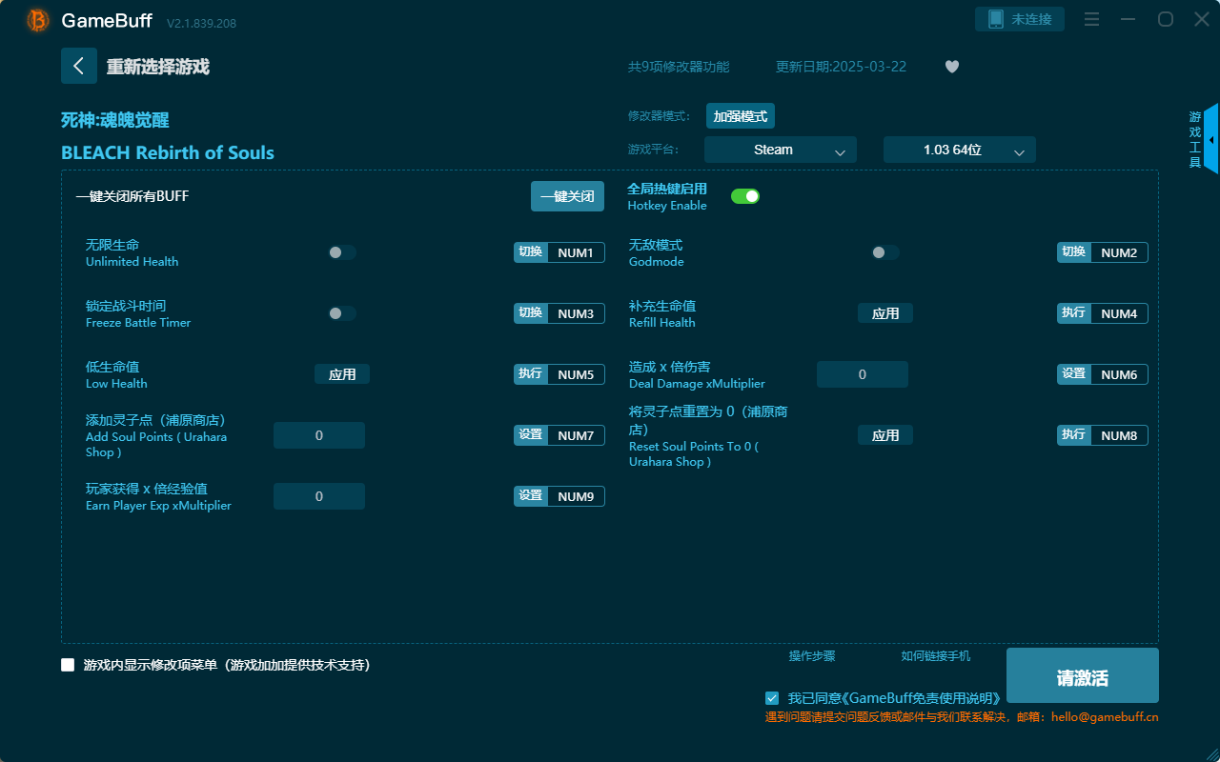This screenshot has width=1220, height=762.
Task: Click the GameBuff flame logo icon
Action: [36, 19]
